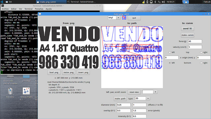This screenshot has height=119, width=211.
Task: Click the removable device tray icon
Action: click(x=151, y=2)
